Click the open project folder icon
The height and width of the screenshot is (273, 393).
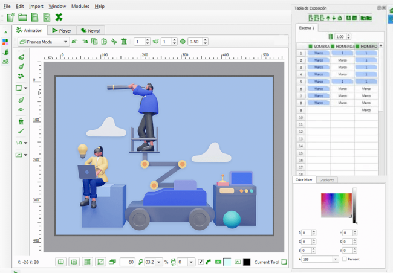click(x=22, y=17)
